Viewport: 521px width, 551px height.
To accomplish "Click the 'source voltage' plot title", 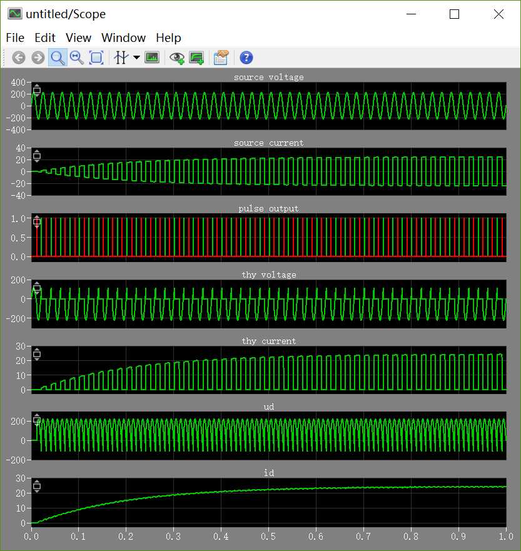I will click(x=269, y=78).
